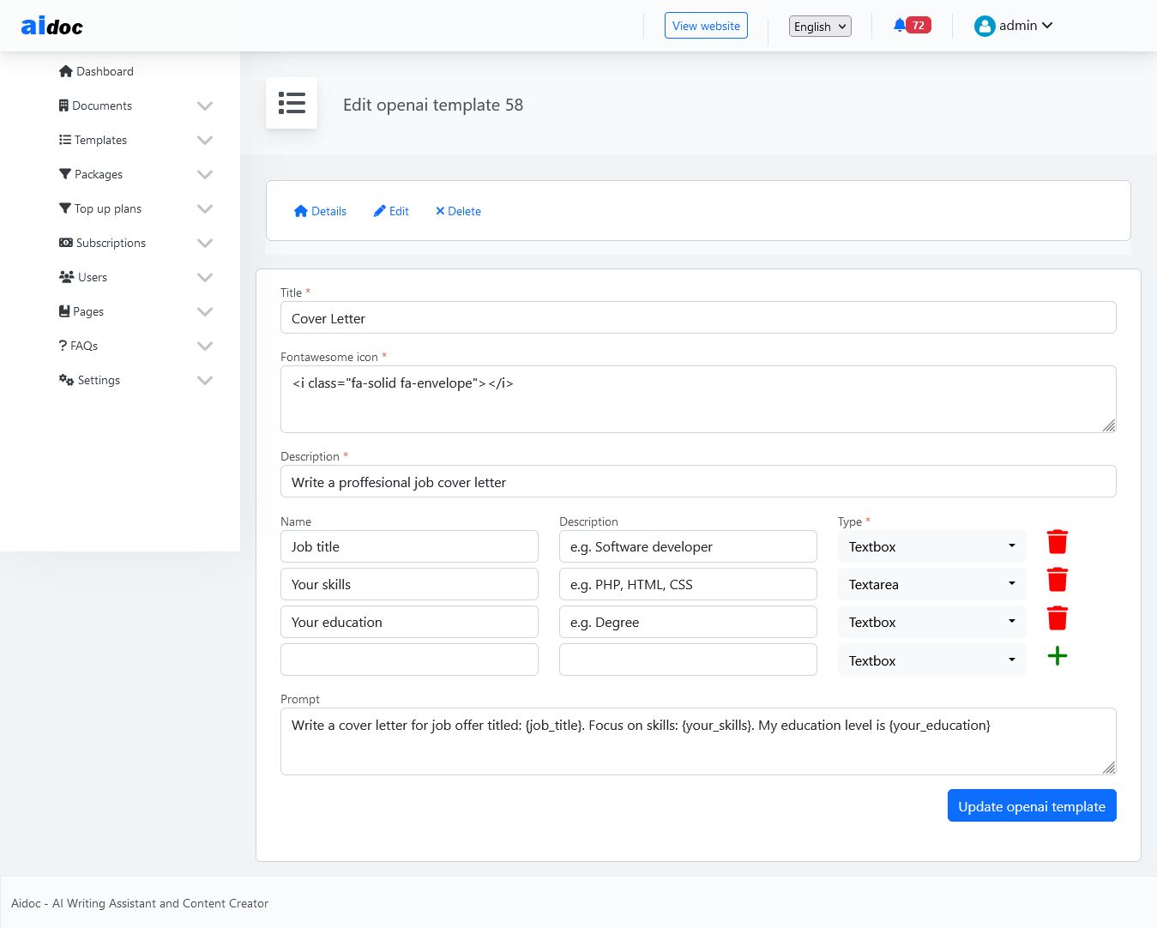Click the admin user avatar icon
Viewport: 1157px width, 928px height.
click(984, 27)
